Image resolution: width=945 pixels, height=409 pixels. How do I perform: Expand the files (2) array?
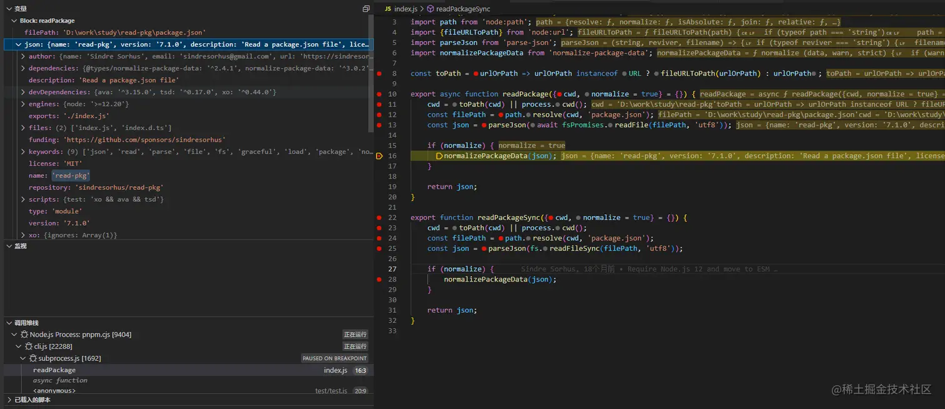(23, 127)
